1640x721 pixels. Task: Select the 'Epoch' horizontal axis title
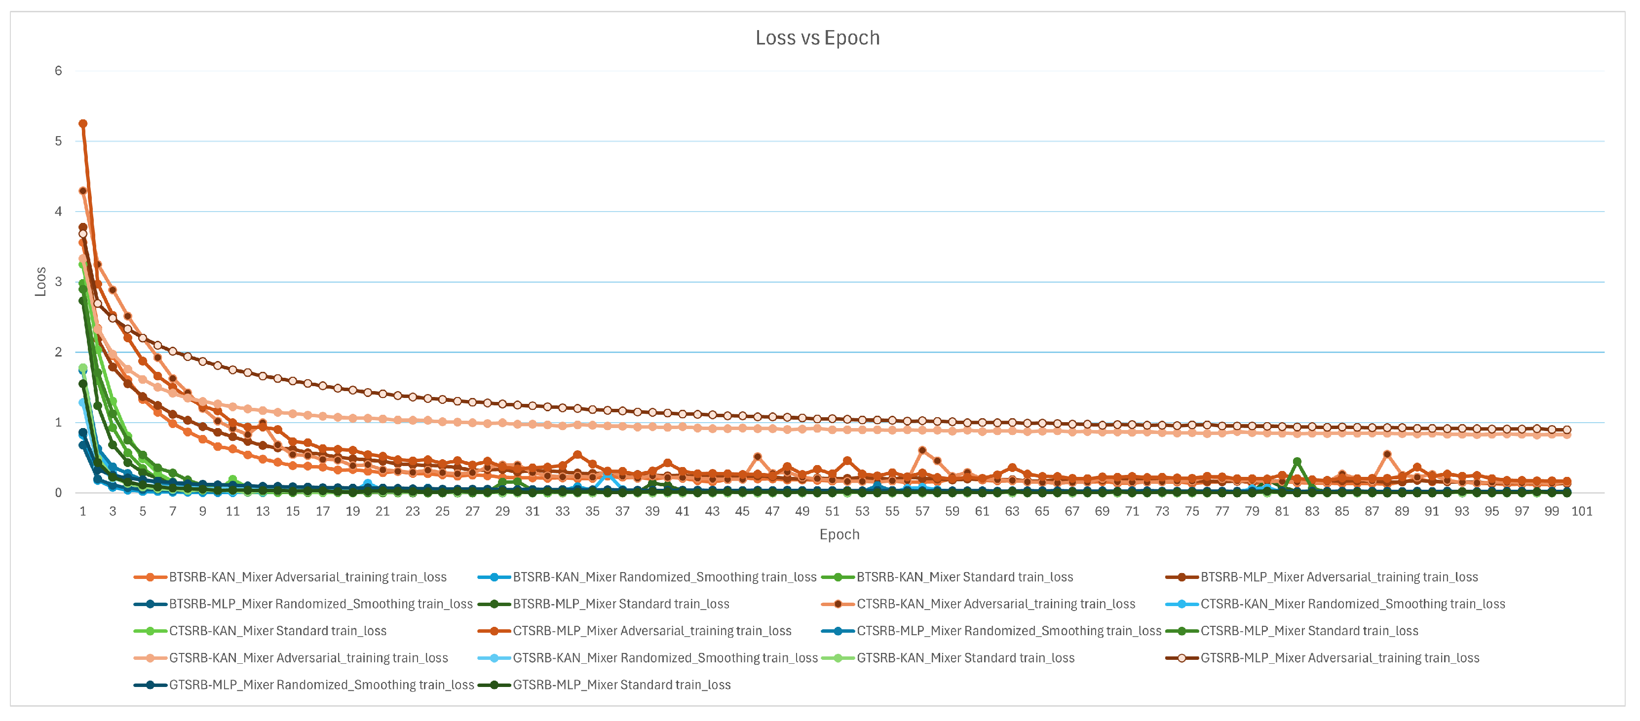[839, 535]
